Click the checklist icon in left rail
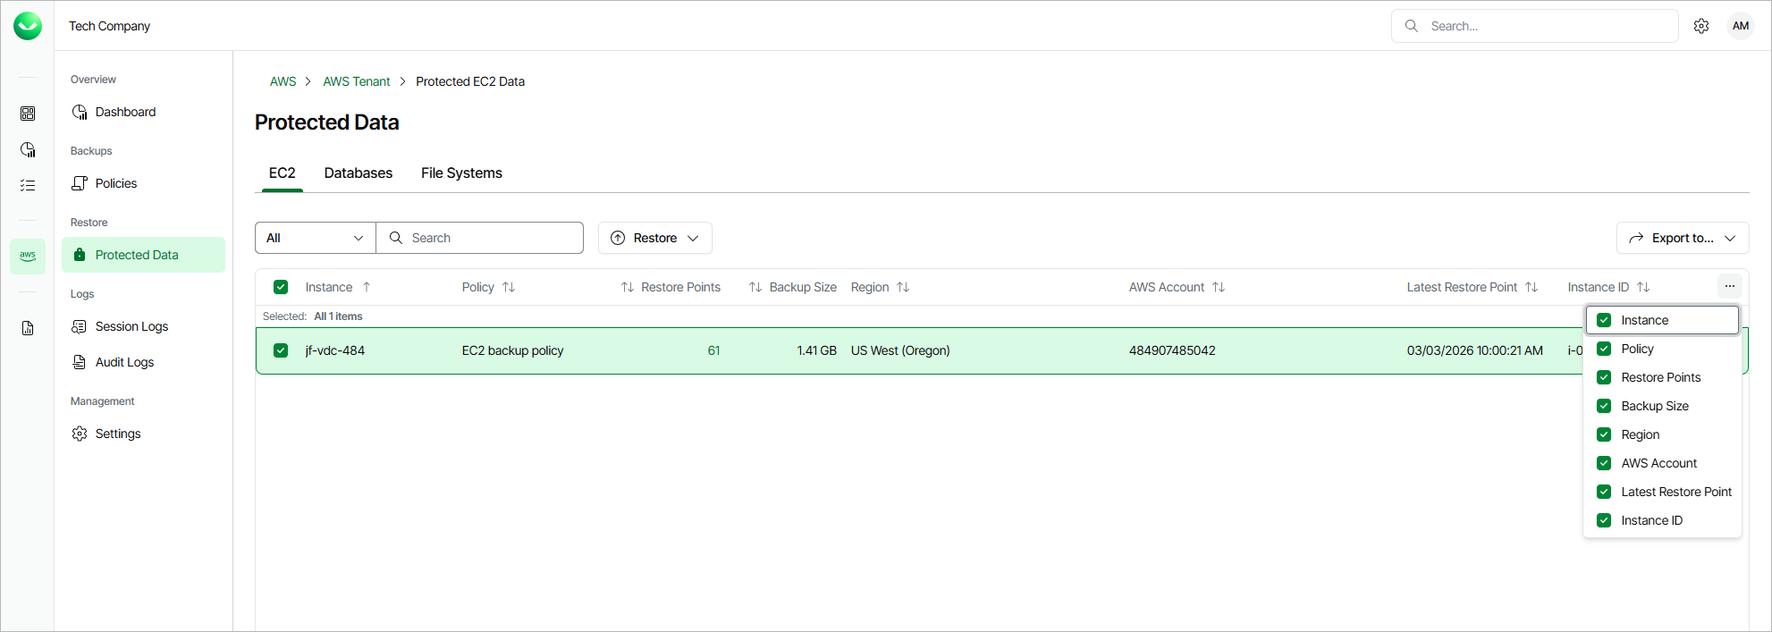This screenshot has width=1772, height=632. click(28, 185)
